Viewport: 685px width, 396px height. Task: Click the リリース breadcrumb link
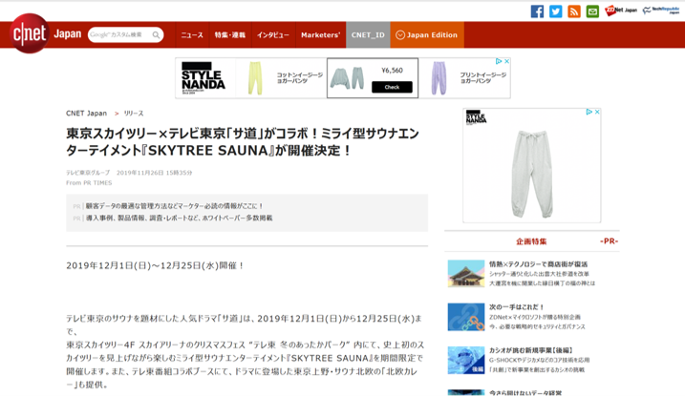pos(133,114)
